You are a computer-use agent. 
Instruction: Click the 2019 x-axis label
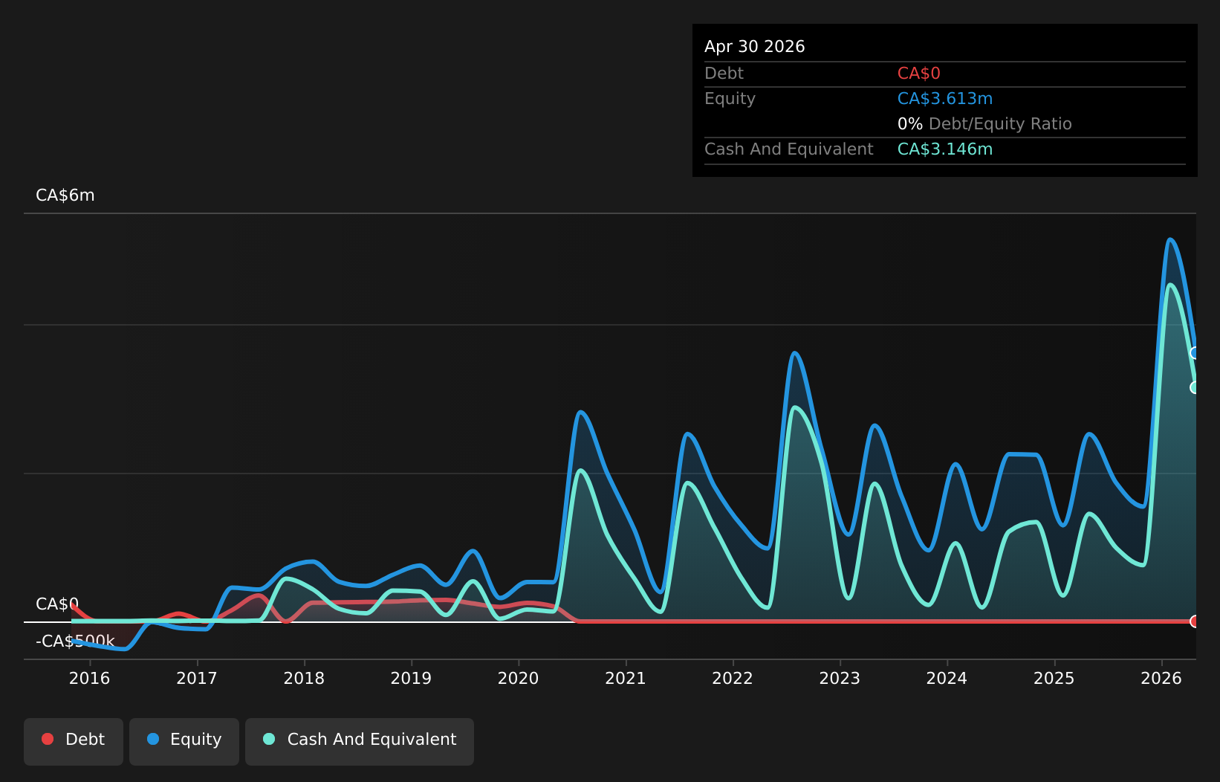click(x=411, y=678)
